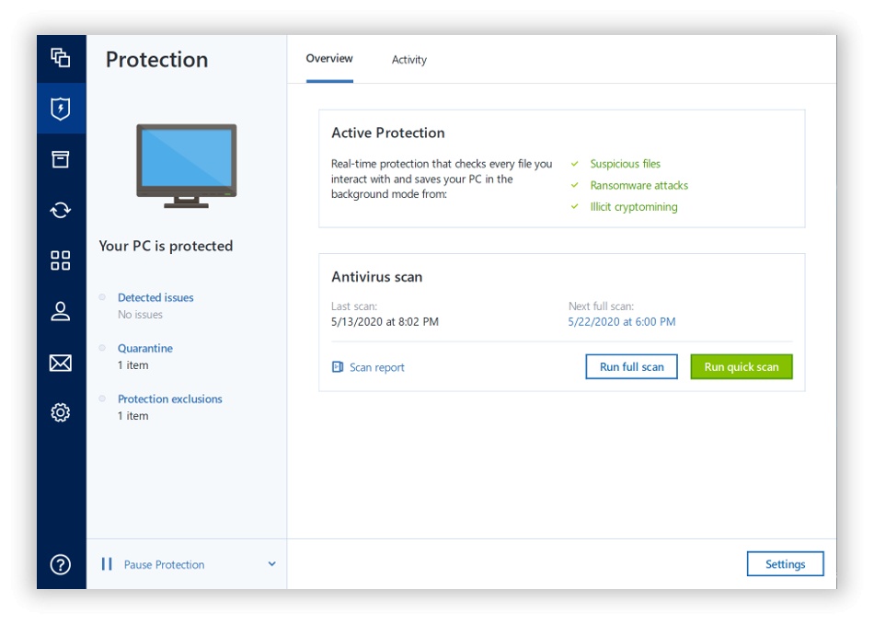874x624 pixels.
Task: Open the sidebar Settings gear icon
Action: point(61,412)
